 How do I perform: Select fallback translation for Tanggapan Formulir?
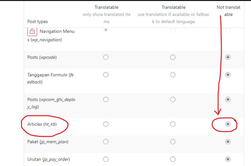point(173,75)
